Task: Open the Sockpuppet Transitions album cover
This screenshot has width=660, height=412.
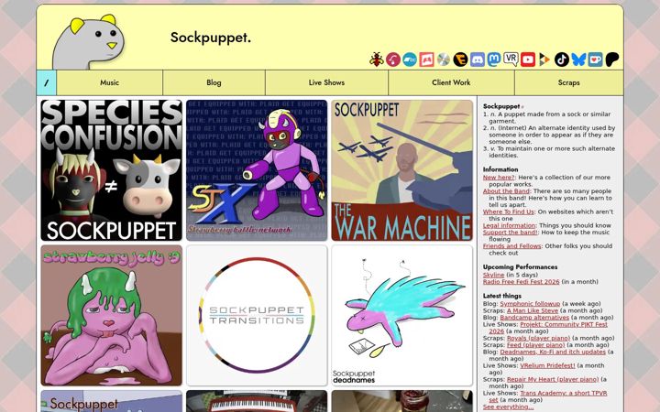Action: tap(257, 316)
